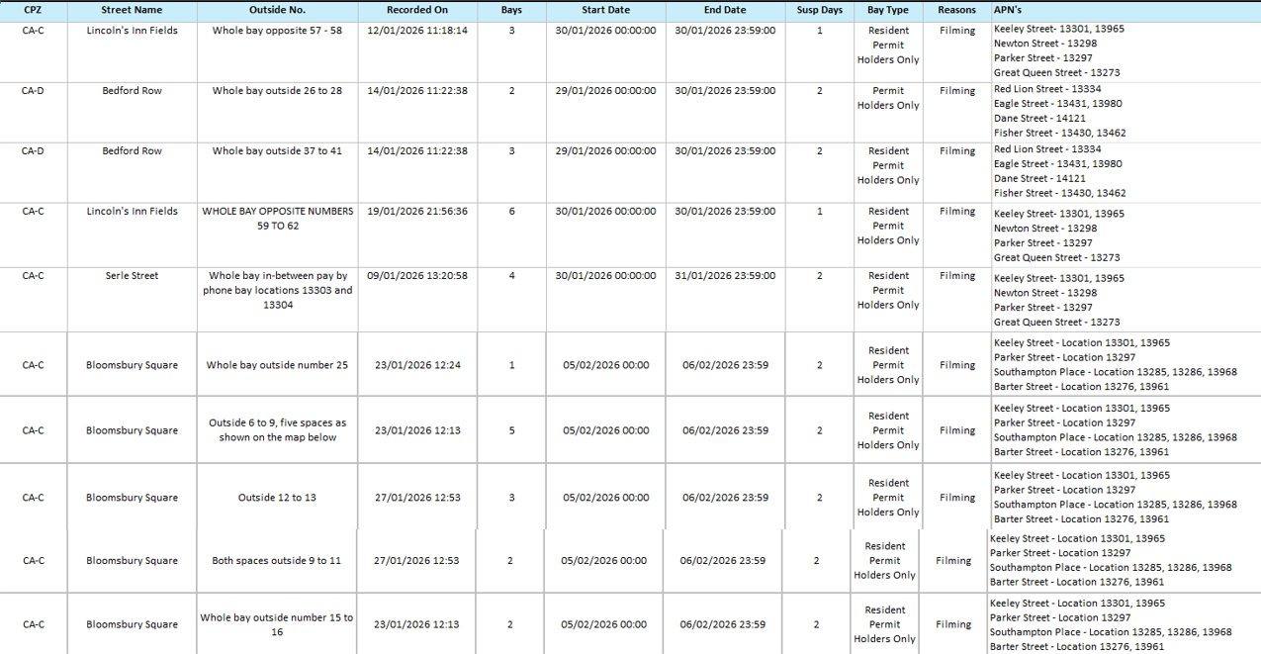
Task: Click the Bays column header
Action: point(511,10)
